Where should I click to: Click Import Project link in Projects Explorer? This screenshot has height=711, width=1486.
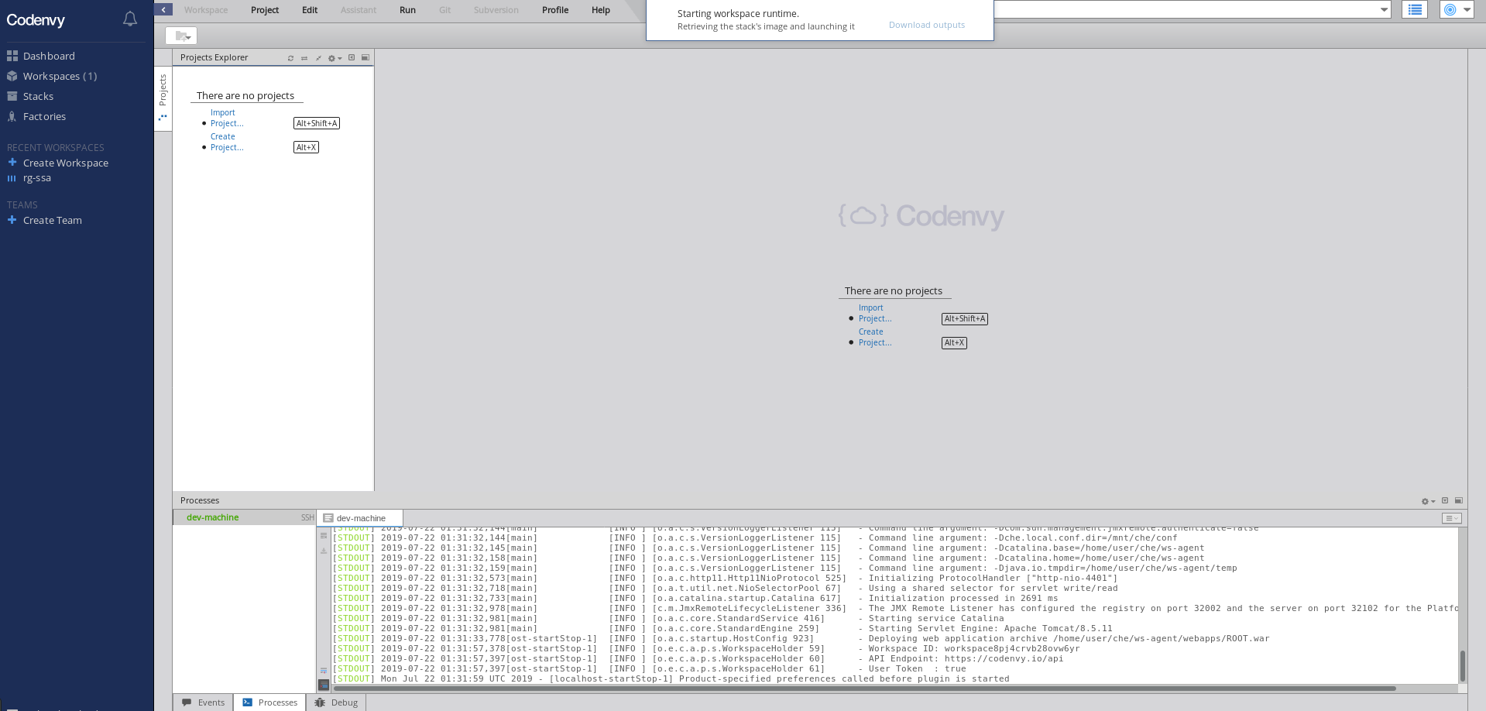click(x=227, y=118)
